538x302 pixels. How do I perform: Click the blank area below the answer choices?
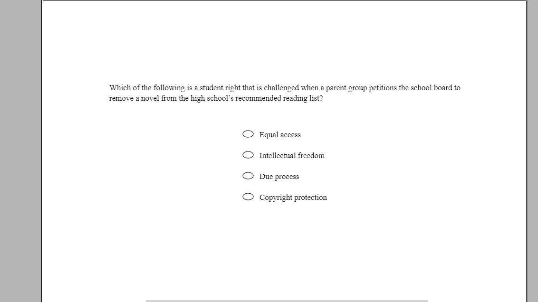point(285,237)
